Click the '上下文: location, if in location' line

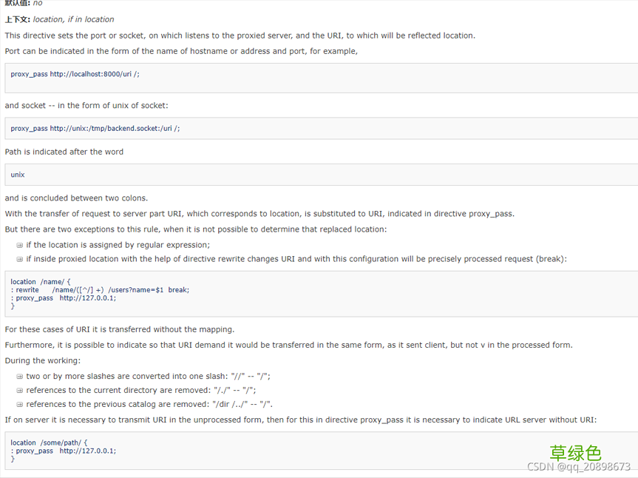[59, 19]
